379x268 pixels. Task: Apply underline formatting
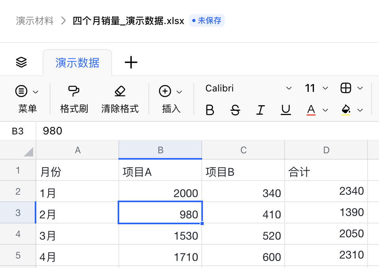(286, 110)
